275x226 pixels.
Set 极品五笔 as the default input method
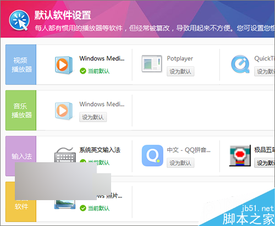pyautogui.click(x=265, y=163)
